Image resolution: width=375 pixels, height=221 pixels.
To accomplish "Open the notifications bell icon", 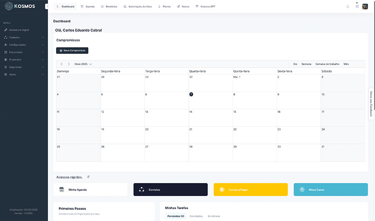I will click(x=348, y=7).
